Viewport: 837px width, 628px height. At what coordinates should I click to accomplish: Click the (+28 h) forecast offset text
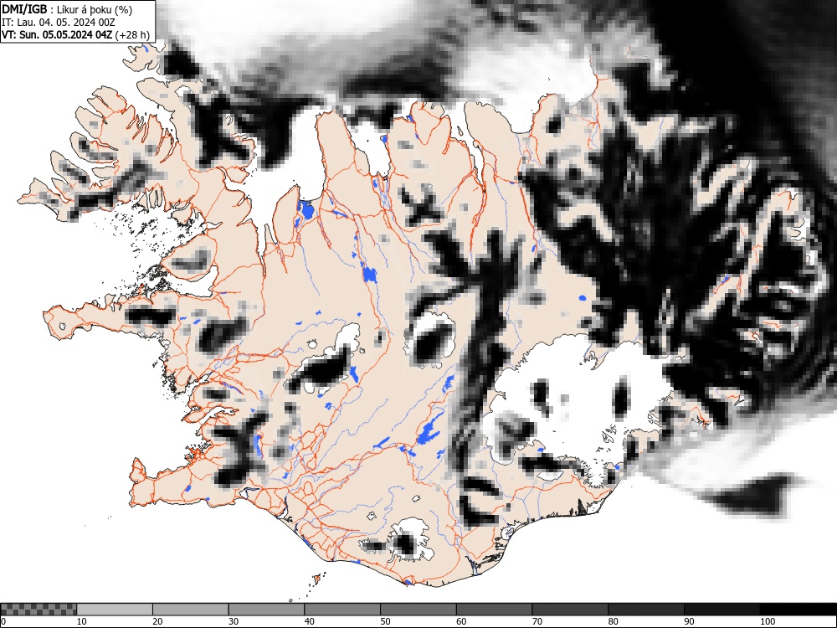(x=132, y=35)
